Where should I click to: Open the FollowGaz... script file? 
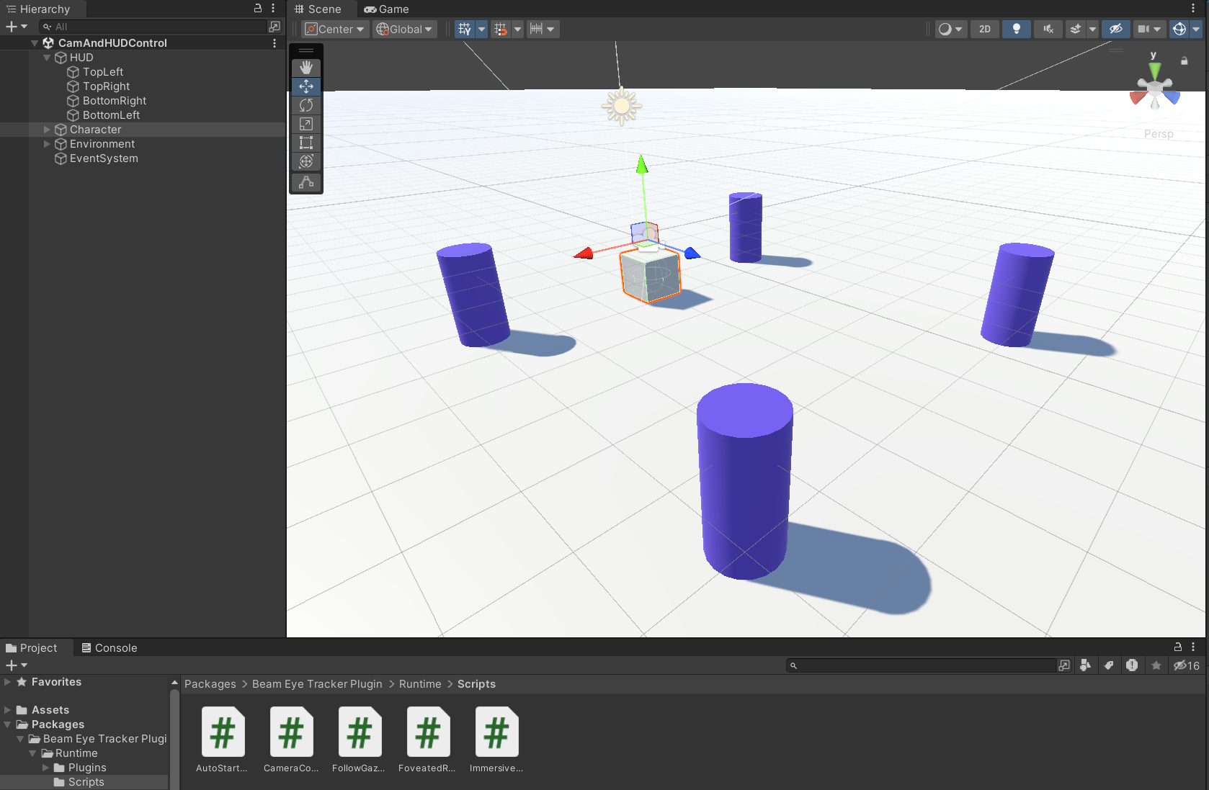(x=359, y=740)
